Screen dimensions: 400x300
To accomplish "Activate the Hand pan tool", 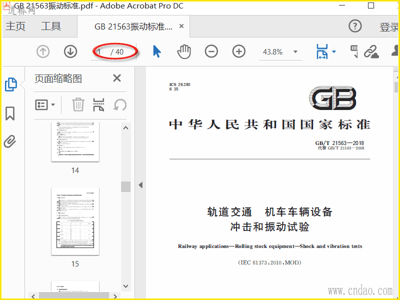I will coord(184,51).
